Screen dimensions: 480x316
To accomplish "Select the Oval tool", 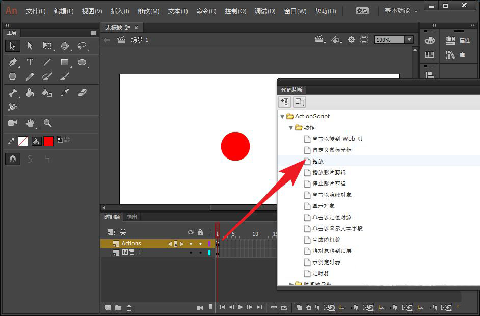I will pos(82,62).
